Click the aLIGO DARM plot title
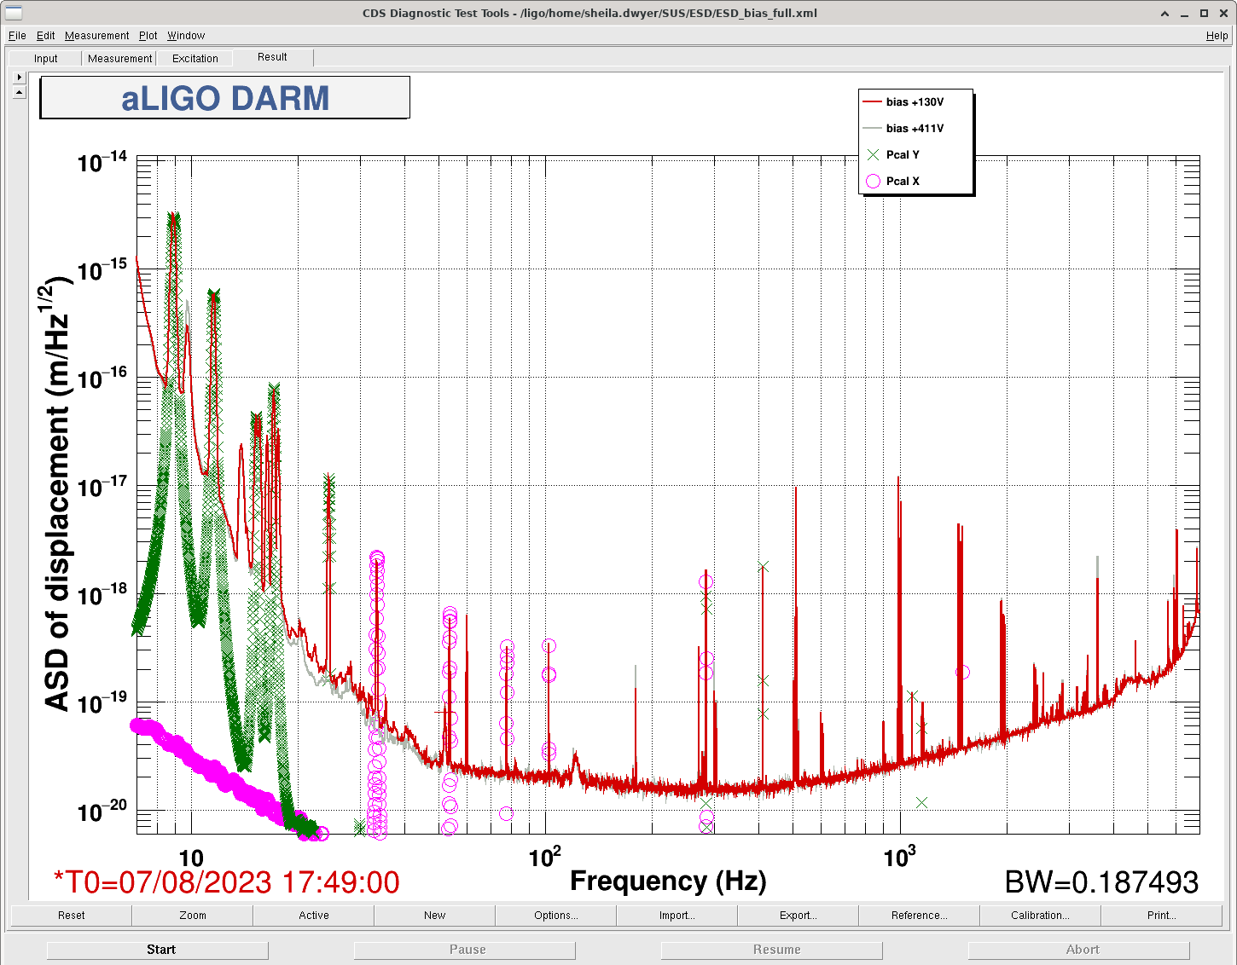Viewport: 1237px width, 965px height. click(225, 98)
